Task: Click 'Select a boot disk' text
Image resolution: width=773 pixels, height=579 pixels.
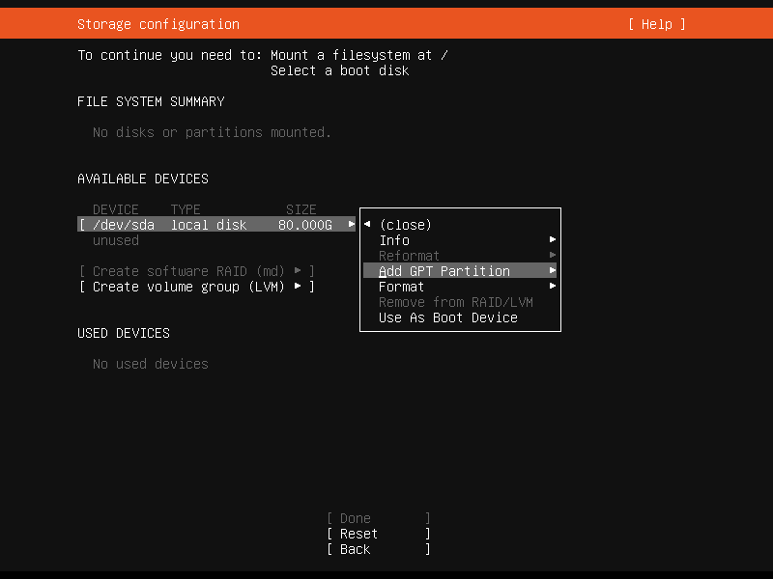Action: (x=340, y=70)
